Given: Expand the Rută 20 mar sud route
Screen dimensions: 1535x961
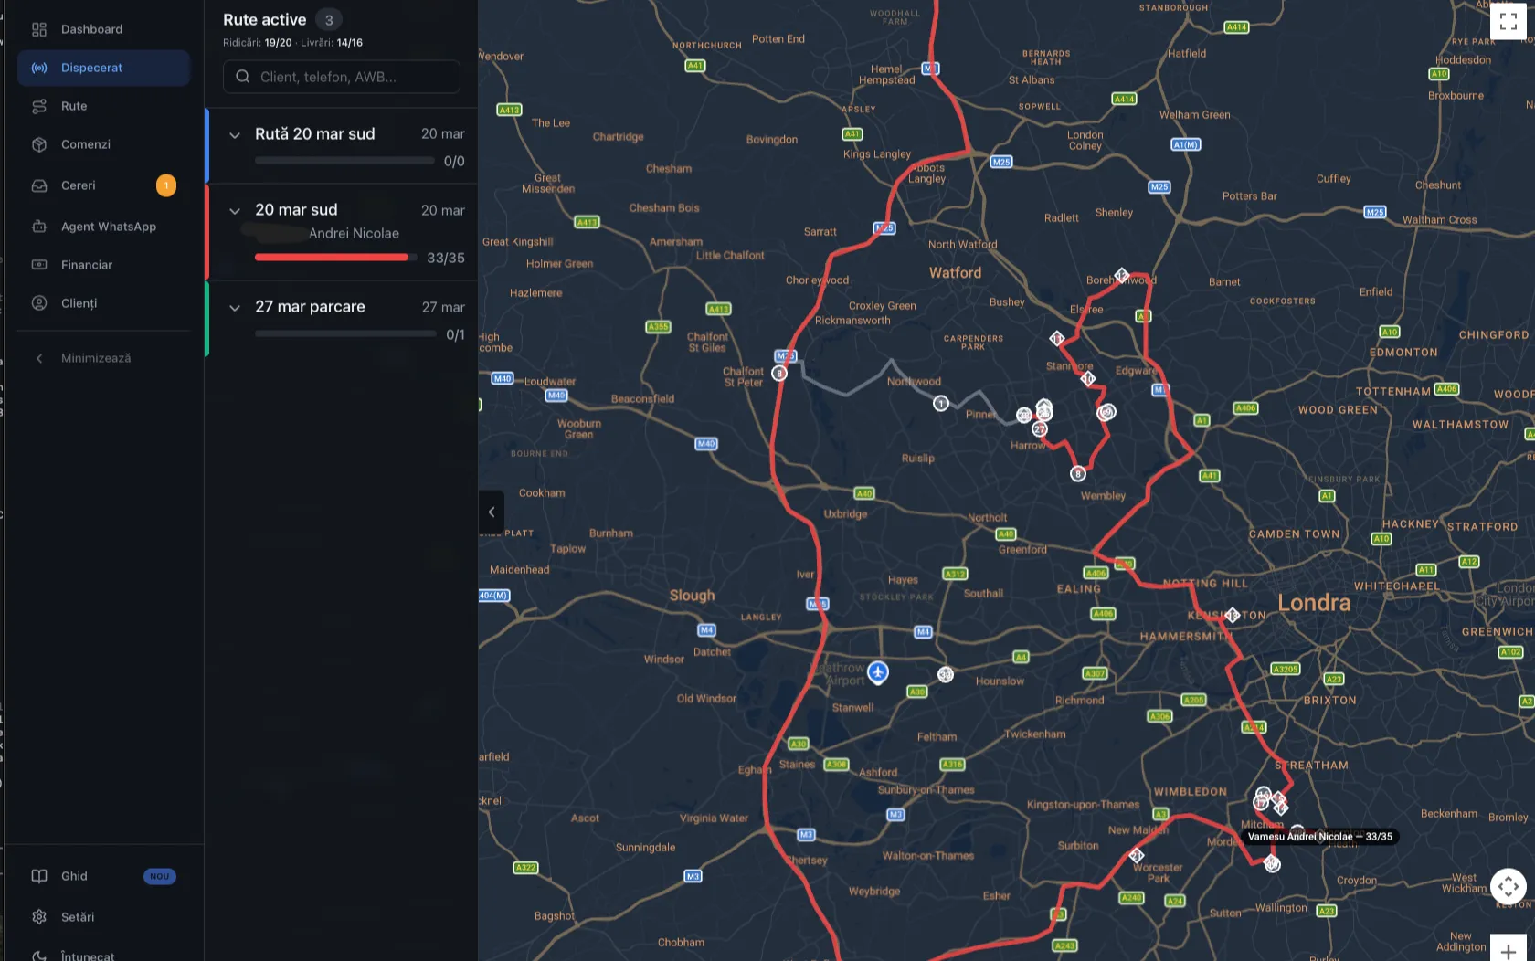Looking at the screenshot, I should (235, 134).
